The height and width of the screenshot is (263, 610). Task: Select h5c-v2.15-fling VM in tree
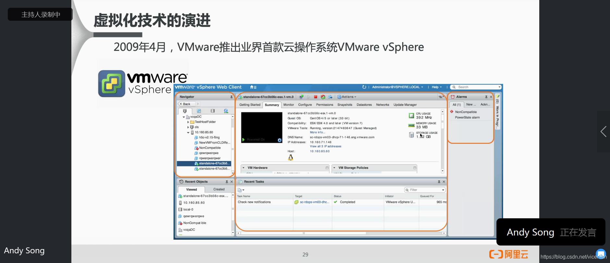[209, 138]
